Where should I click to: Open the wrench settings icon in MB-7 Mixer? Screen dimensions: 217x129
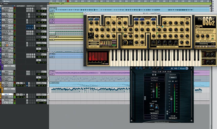(162, 68)
